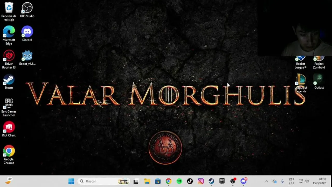Launch OBS Studio from the desktop
332x187 pixels.
27,10
